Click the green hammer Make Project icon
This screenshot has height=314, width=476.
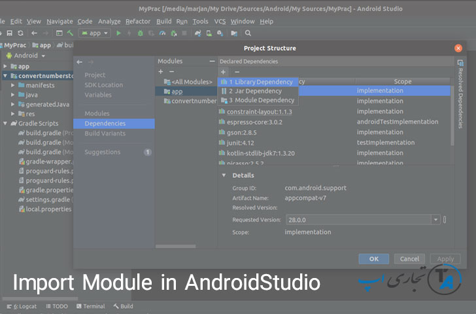coord(70,33)
